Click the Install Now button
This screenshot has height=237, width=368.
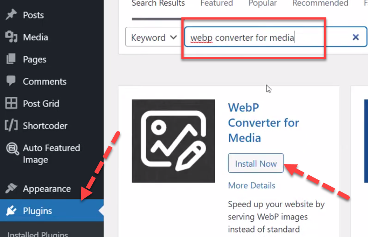[256, 163]
